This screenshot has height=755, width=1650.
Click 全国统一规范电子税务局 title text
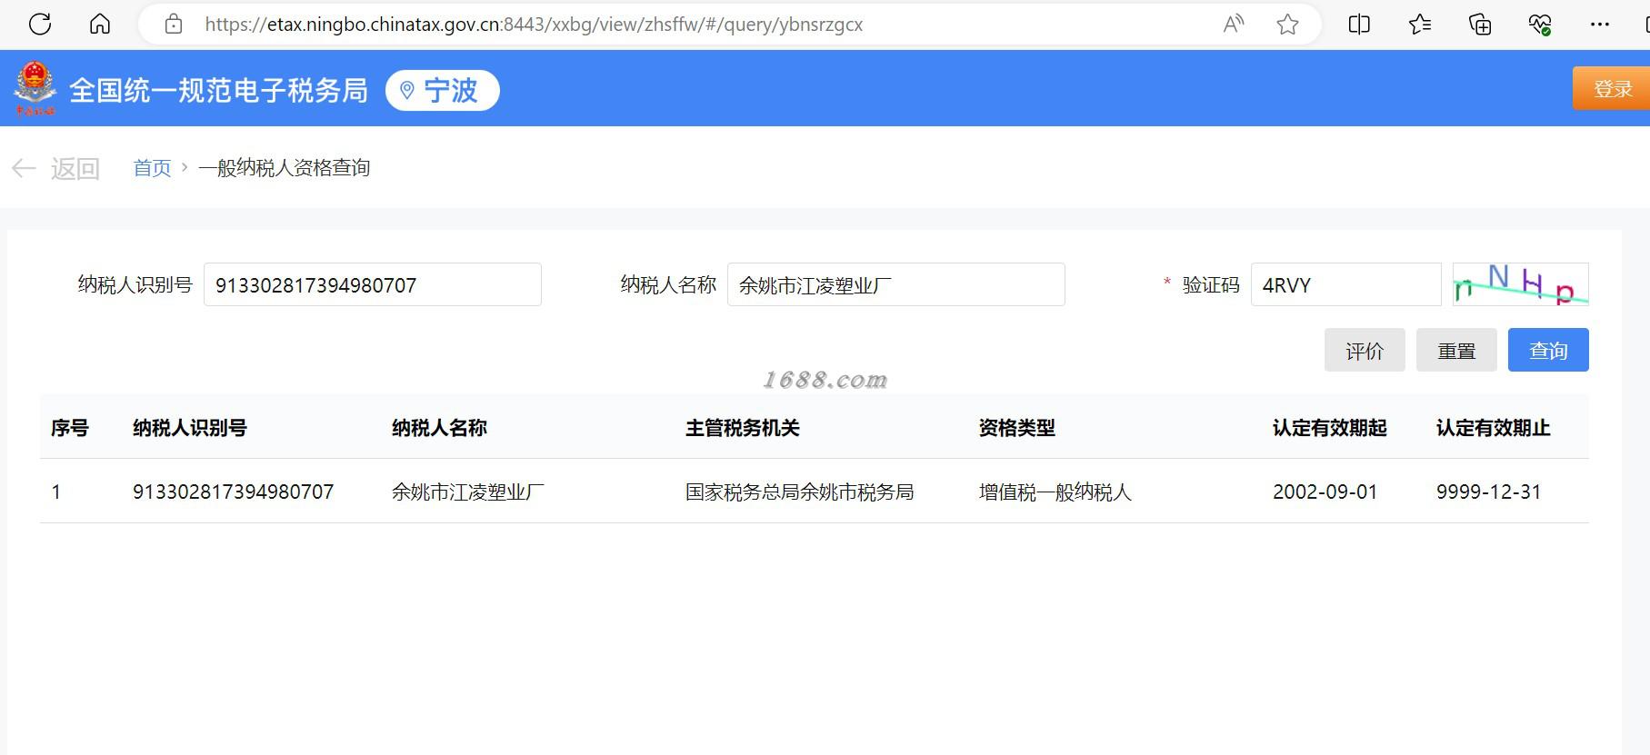pyautogui.click(x=219, y=90)
